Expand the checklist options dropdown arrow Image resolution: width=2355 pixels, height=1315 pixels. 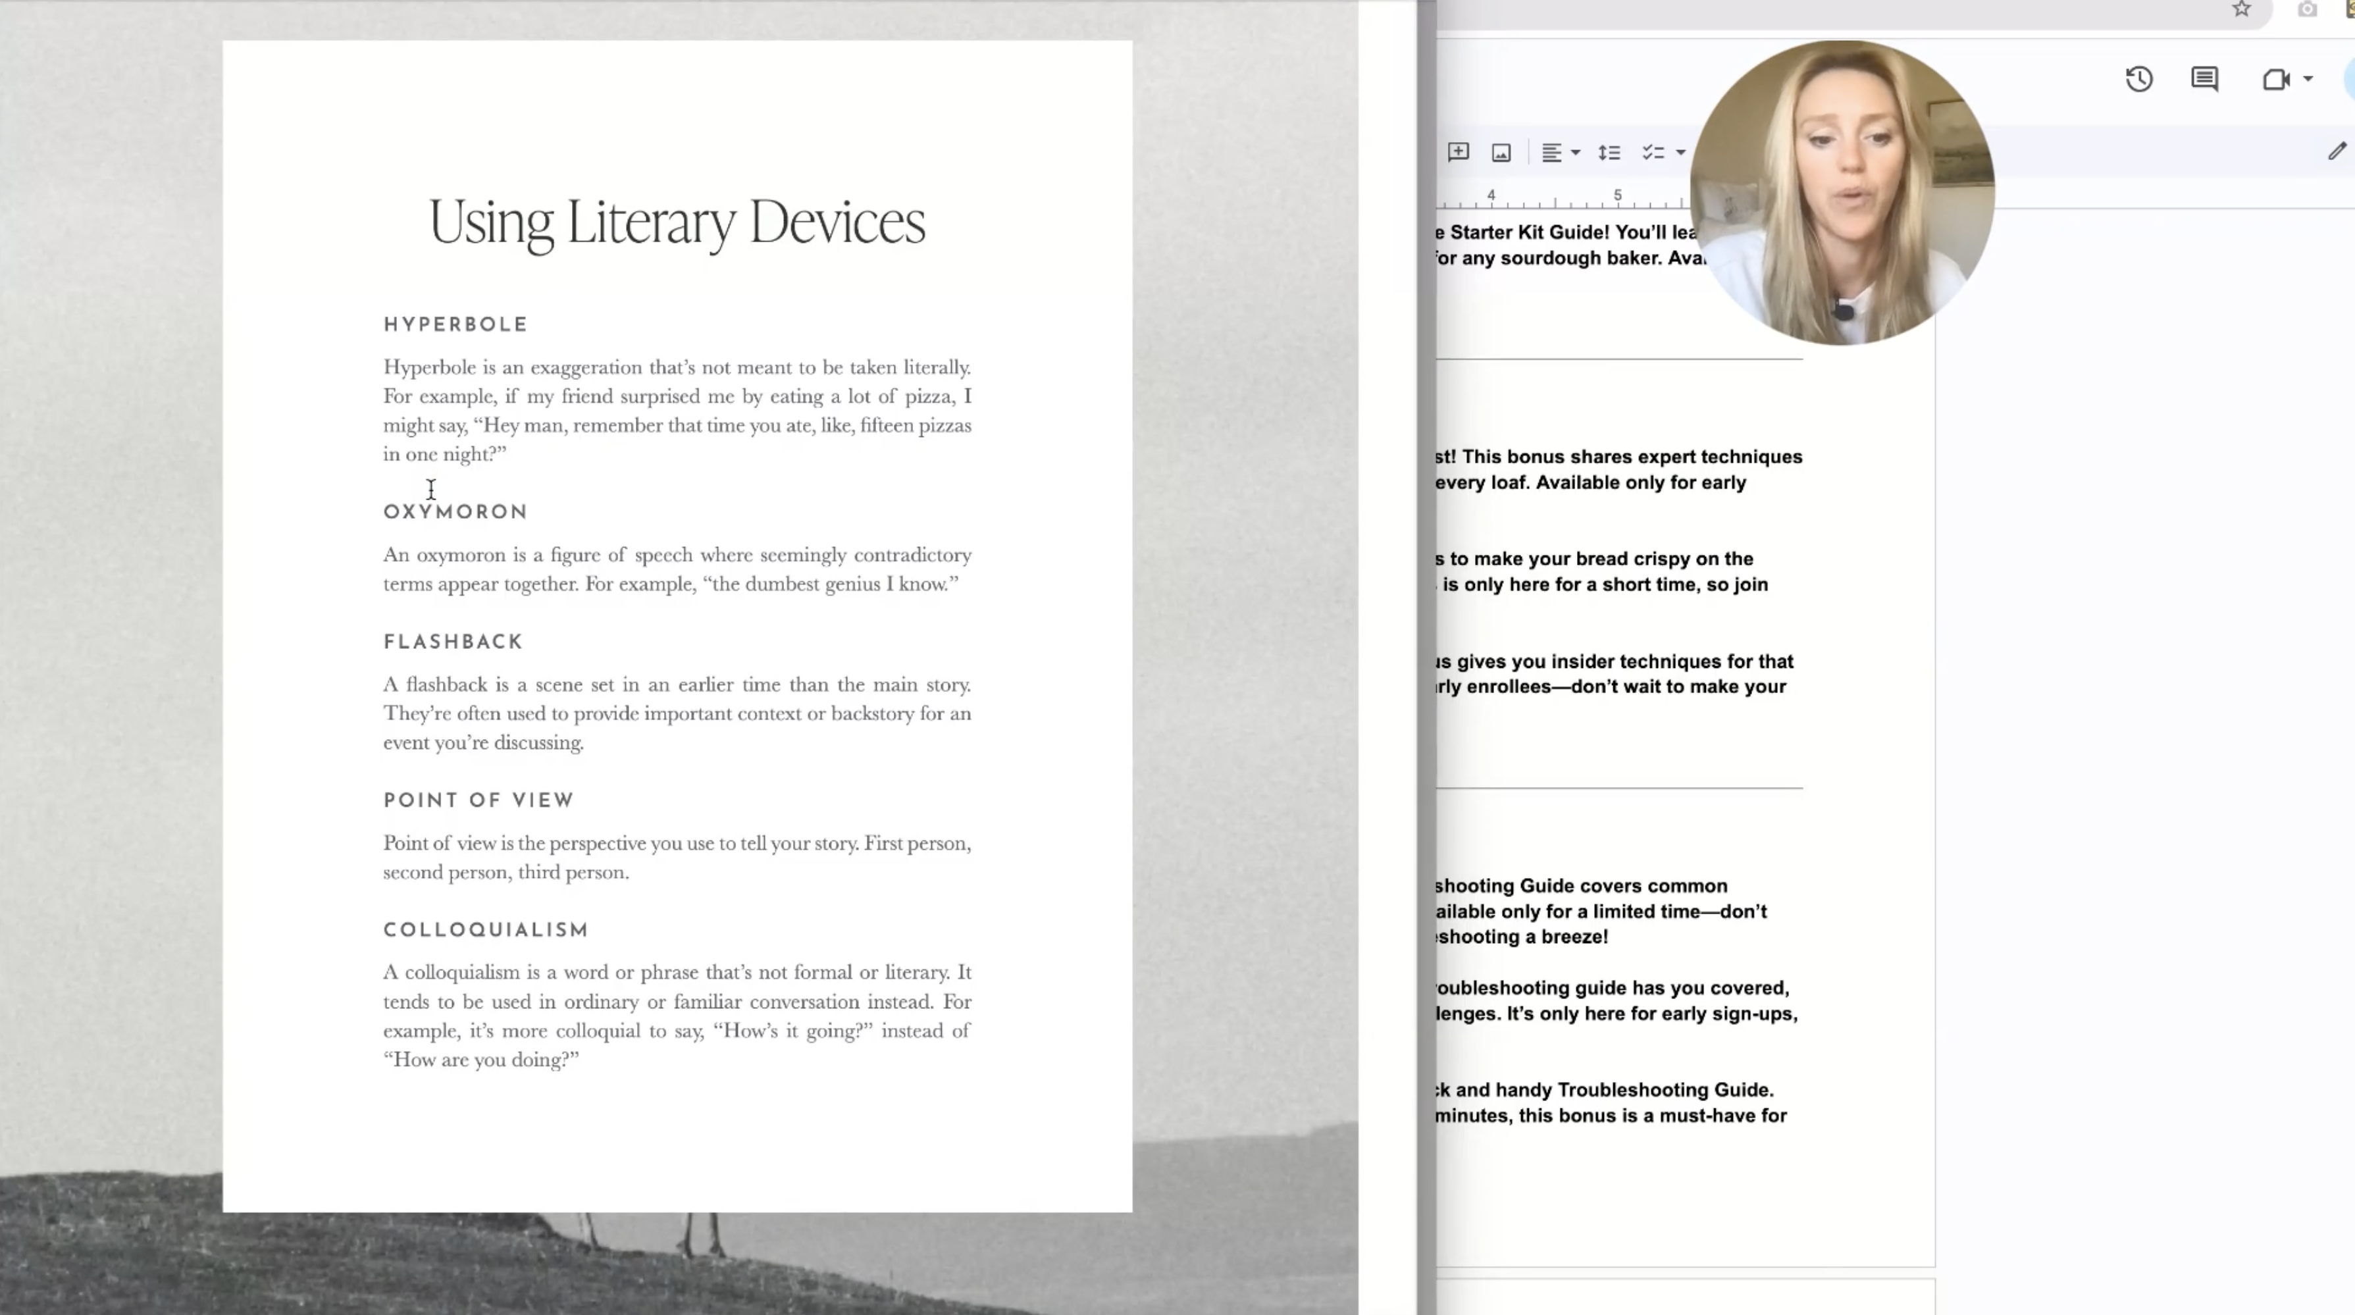tap(1680, 153)
